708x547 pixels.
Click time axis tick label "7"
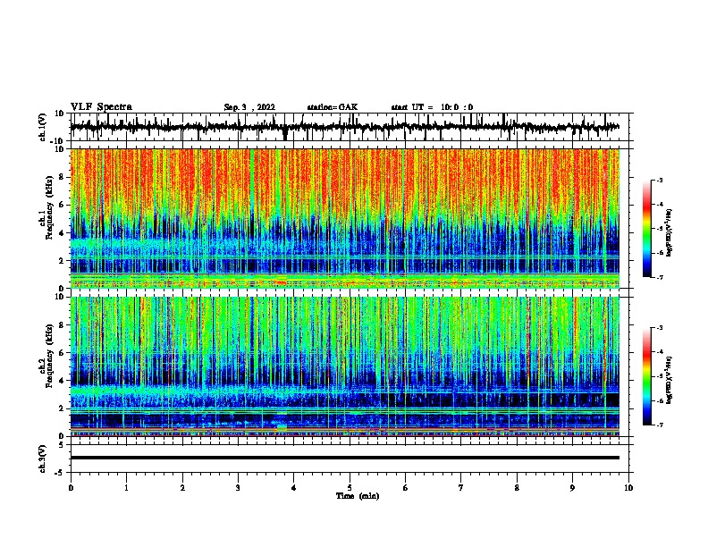(x=461, y=488)
